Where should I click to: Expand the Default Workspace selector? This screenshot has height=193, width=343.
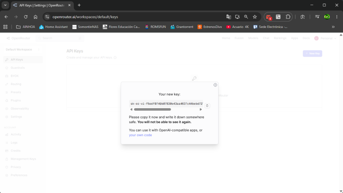tap(23, 50)
